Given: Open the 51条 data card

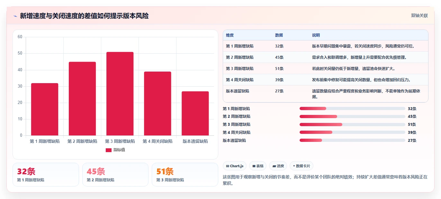Looking at the screenshot, I should click(185, 175).
